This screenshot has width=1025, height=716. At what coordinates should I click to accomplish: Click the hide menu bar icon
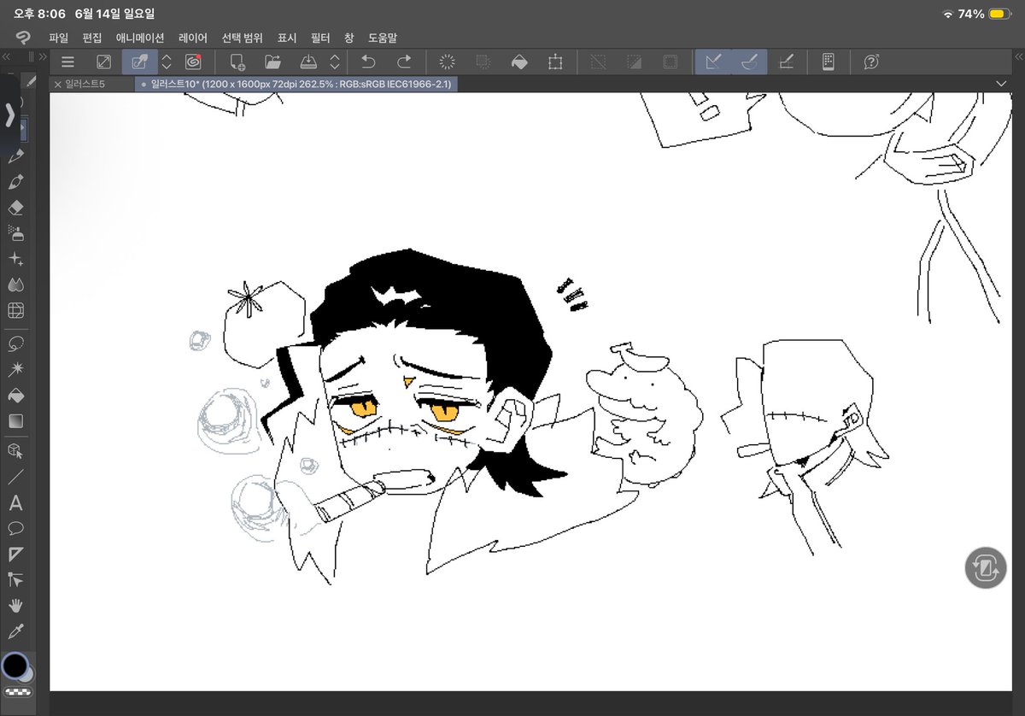103,62
